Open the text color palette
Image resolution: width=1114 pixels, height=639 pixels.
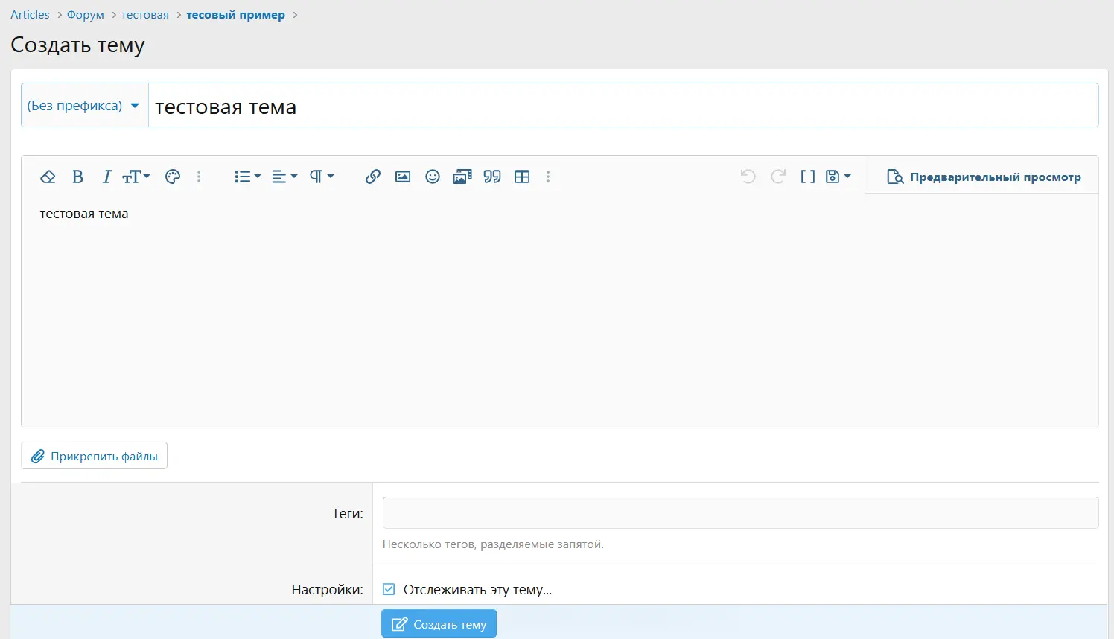click(173, 177)
